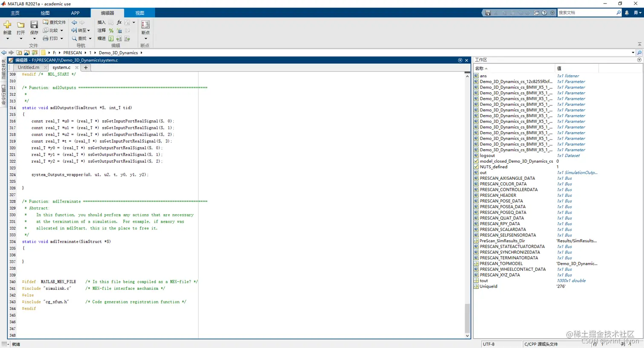This screenshot has width=644, height=348.
Task: Click the smart indent icon
Action: coord(111,39)
